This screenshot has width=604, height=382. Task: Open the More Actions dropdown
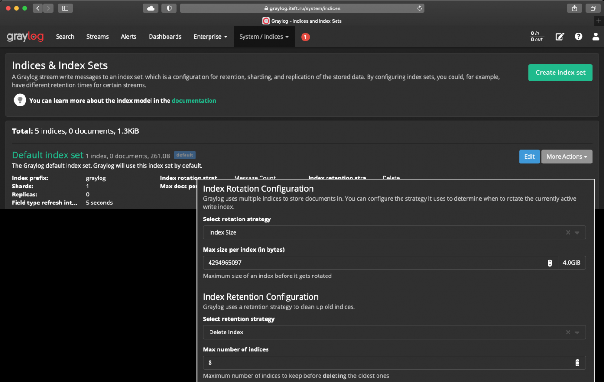(x=567, y=157)
